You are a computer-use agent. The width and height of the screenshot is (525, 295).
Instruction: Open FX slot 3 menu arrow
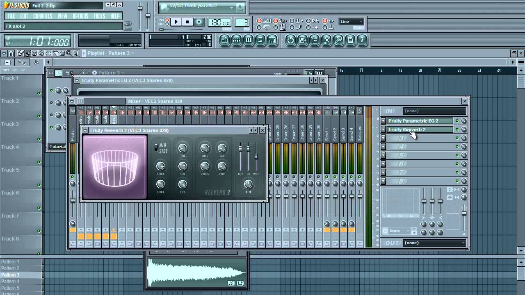coord(383,138)
